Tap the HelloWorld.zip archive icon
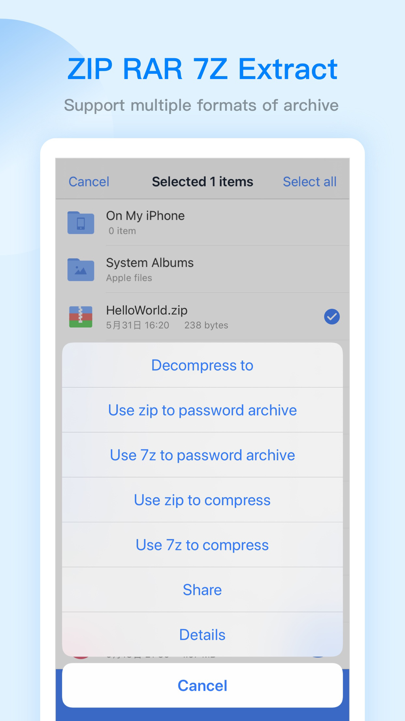Viewport: 405px width, 721px height. pos(81,317)
